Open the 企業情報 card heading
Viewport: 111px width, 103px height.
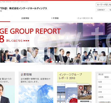point(26,74)
